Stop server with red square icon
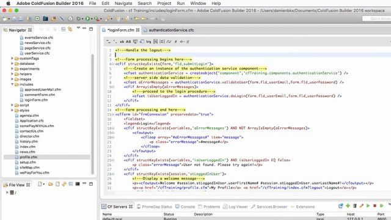391x220 pixels. pos(375,206)
